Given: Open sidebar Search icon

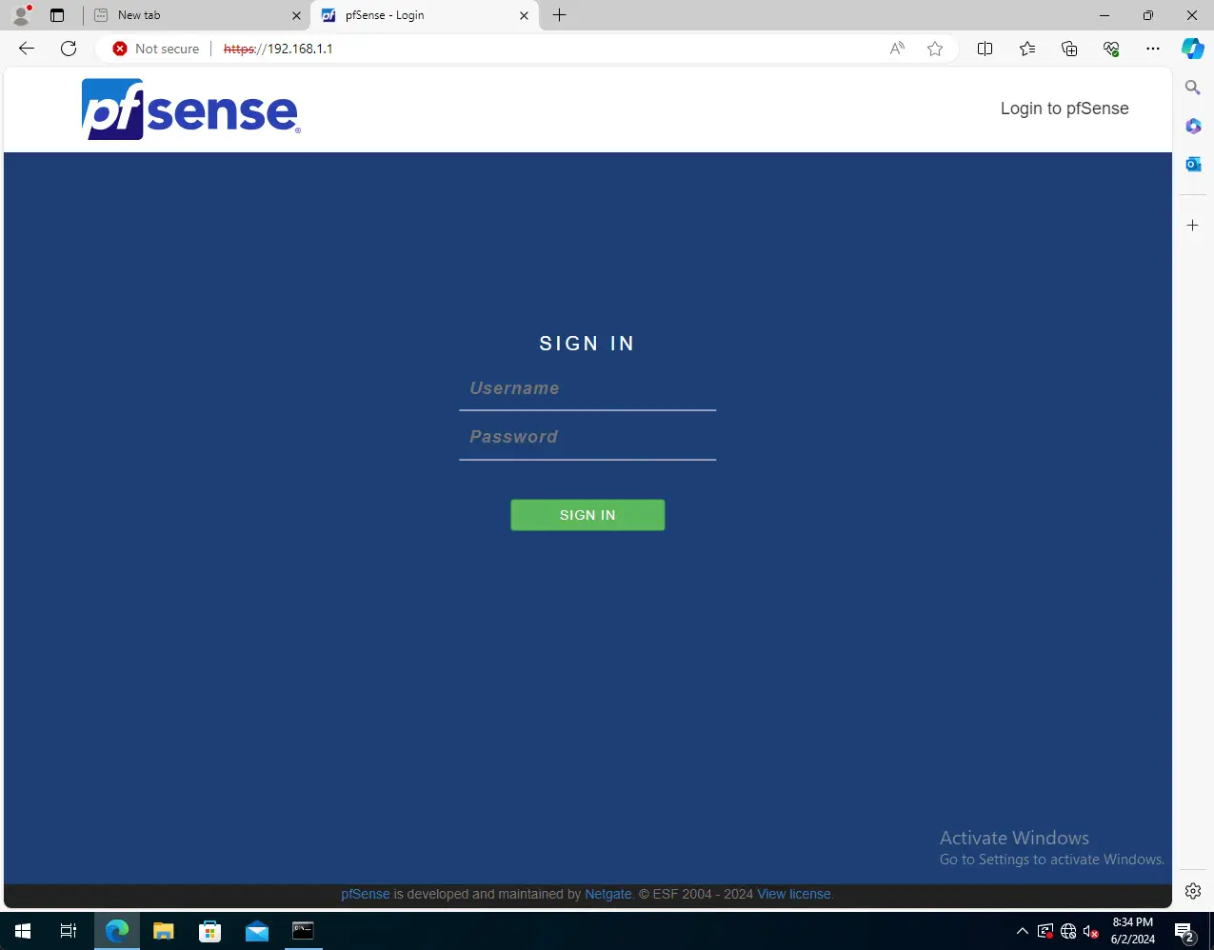Looking at the screenshot, I should click(x=1193, y=88).
